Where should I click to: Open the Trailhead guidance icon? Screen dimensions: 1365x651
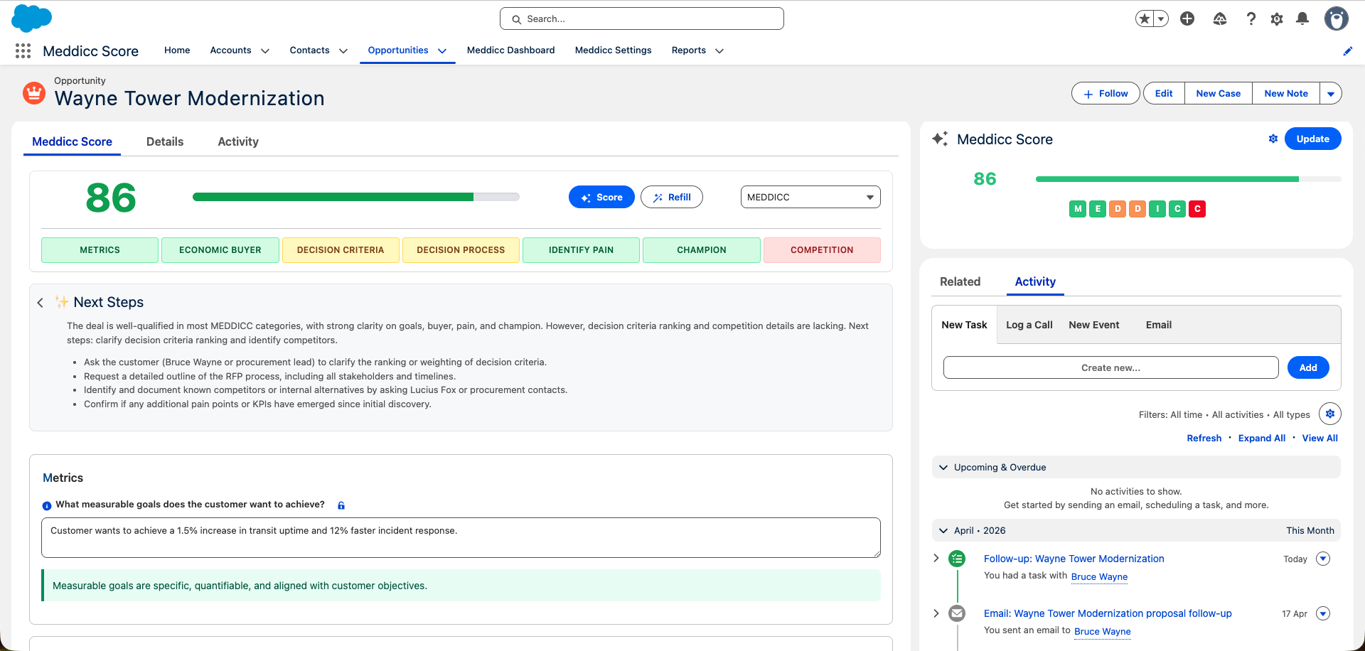(x=1220, y=19)
